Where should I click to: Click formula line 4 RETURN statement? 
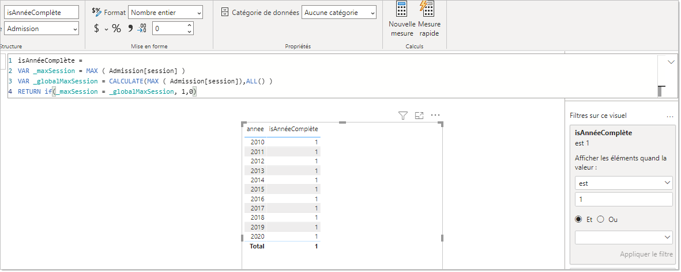(108, 92)
